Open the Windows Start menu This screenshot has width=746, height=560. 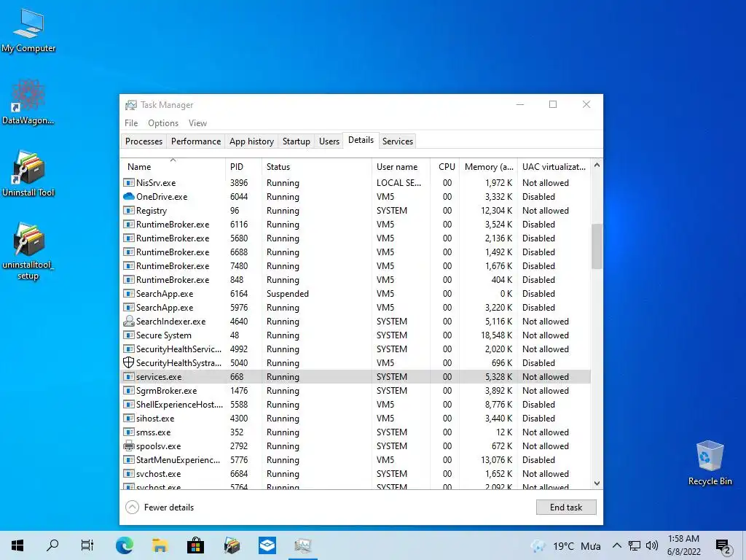(x=17, y=545)
